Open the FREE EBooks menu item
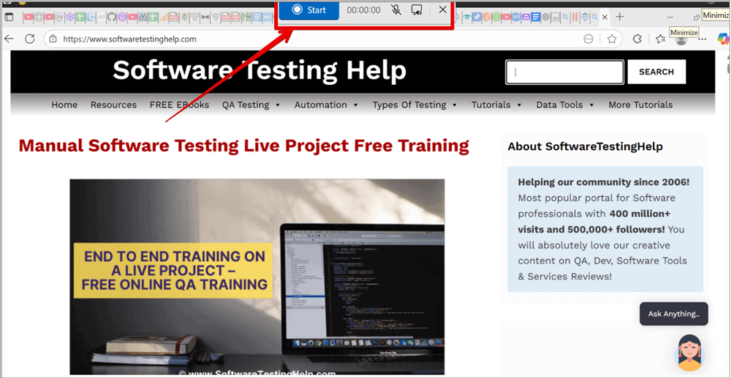The image size is (731, 378). 179,105
